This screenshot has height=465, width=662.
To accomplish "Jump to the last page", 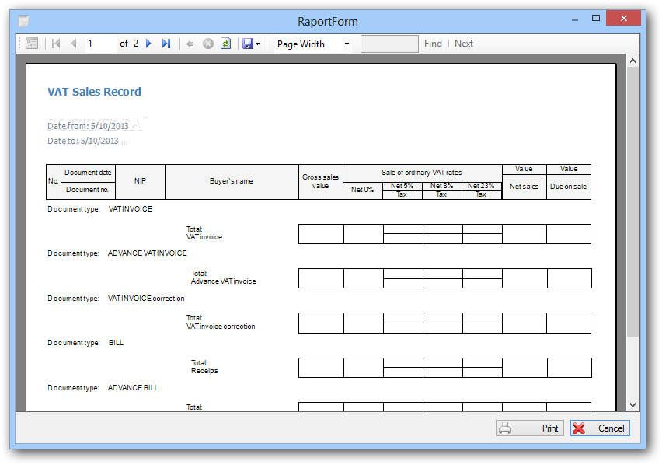I will (166, 44).
